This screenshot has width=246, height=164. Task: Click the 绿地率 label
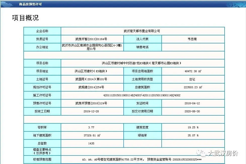point(142,135)
